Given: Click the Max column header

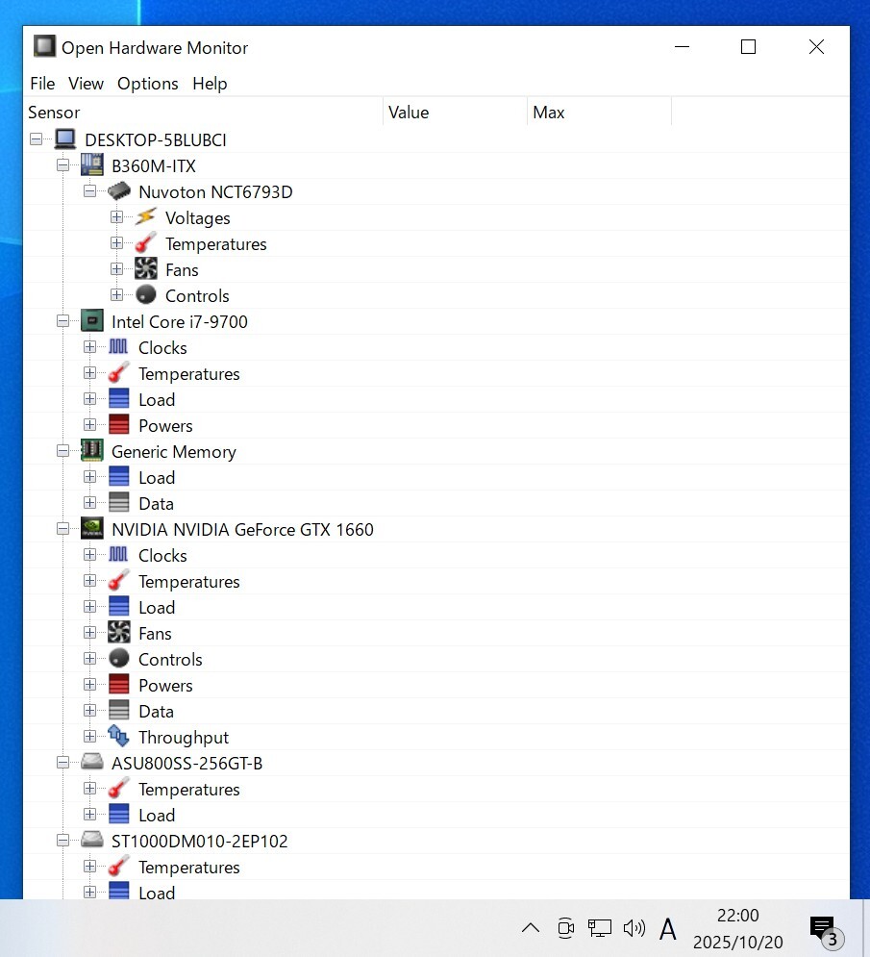Looking at the screenshot, I should pos(599,113).
